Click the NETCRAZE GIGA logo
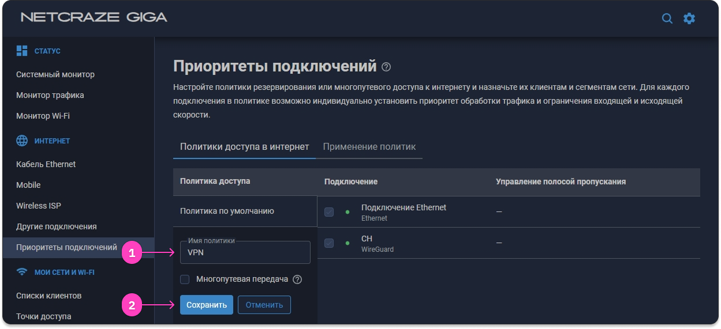This screenshot has height=329, width=721. (x=94, y=17)
